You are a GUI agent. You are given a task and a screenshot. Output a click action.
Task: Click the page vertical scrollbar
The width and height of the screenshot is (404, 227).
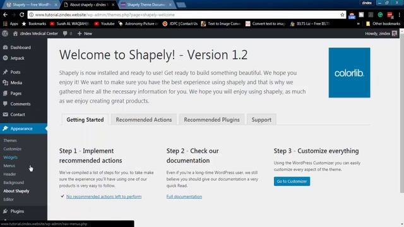coord(401,113)
